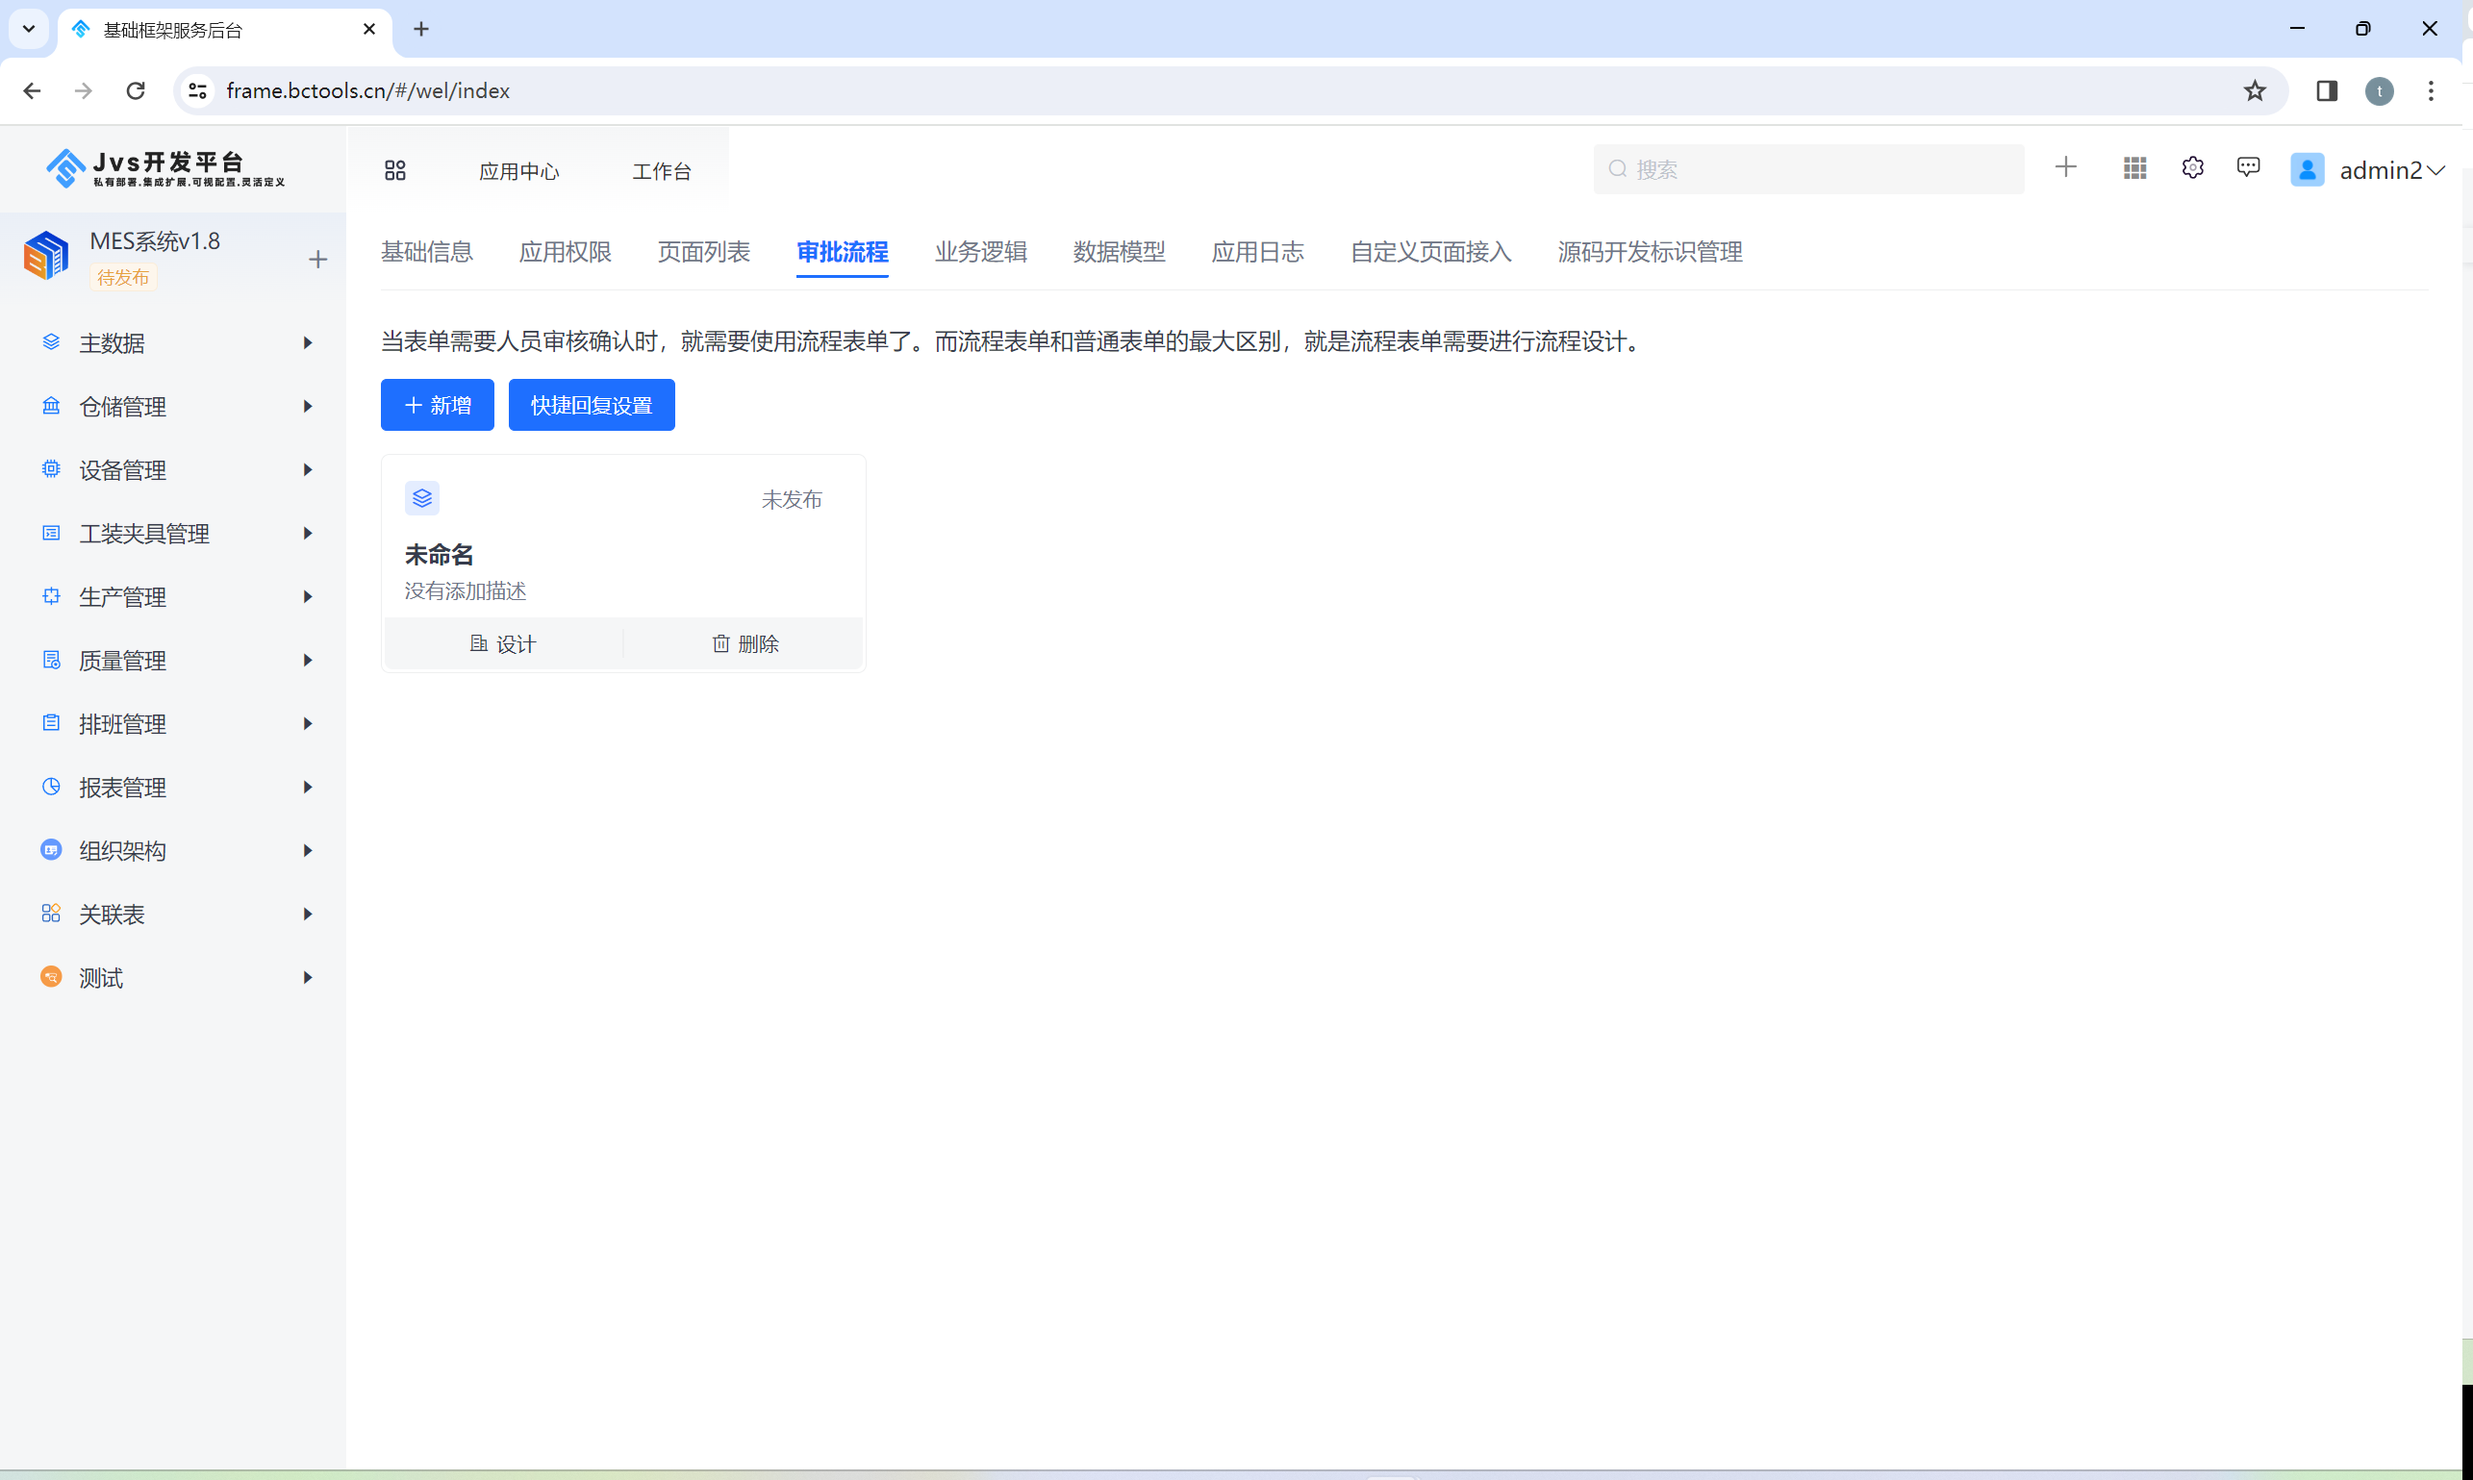The image size is (2473, 1480).
Task: Click the header plus icon next to search
Action: [2066, 167]
